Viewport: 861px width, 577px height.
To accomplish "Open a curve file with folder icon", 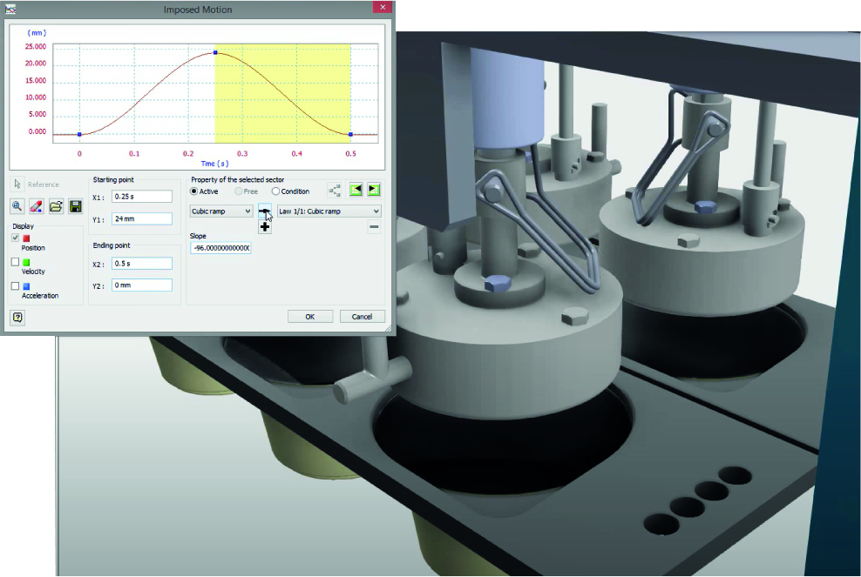I will [x=56, y=206].
